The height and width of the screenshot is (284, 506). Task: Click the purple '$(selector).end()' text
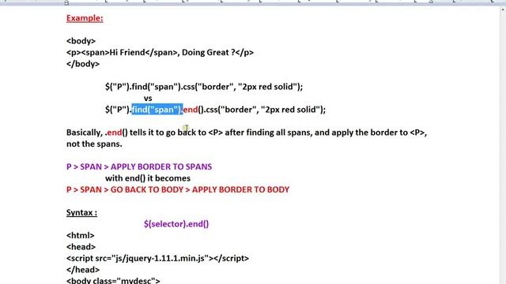pyautogui.click(x=176, y=224)
